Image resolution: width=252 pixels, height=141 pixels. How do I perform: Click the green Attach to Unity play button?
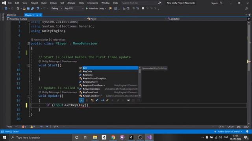click(87, 9)
